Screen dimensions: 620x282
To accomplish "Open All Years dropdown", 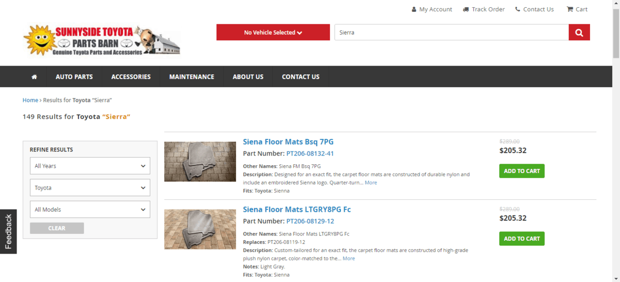I will pos(90,166).
